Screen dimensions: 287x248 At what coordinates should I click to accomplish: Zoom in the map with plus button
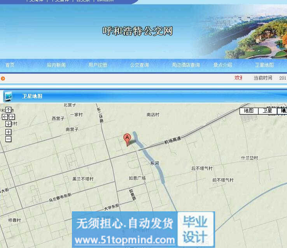[8, 132]
